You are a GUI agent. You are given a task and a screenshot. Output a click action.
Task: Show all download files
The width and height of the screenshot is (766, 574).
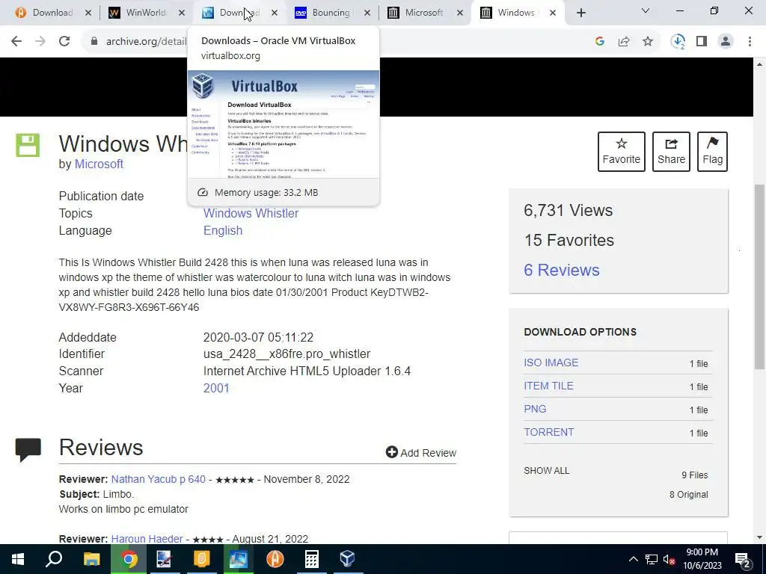[x=547, y=471]
